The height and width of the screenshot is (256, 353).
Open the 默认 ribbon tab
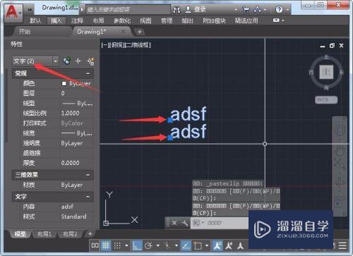[36, 20]
